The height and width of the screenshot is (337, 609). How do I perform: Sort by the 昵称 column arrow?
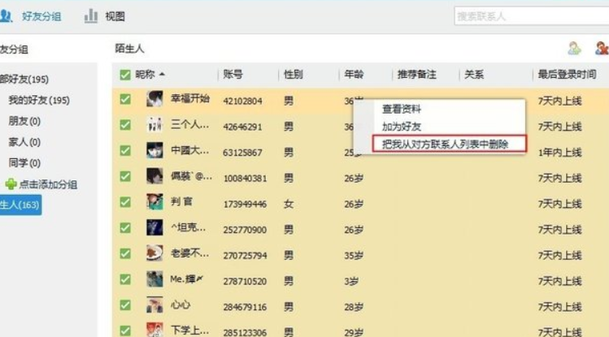point(162,74)
